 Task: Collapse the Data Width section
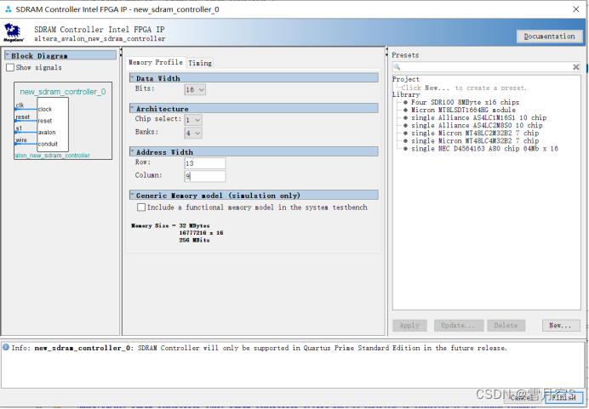132,77
